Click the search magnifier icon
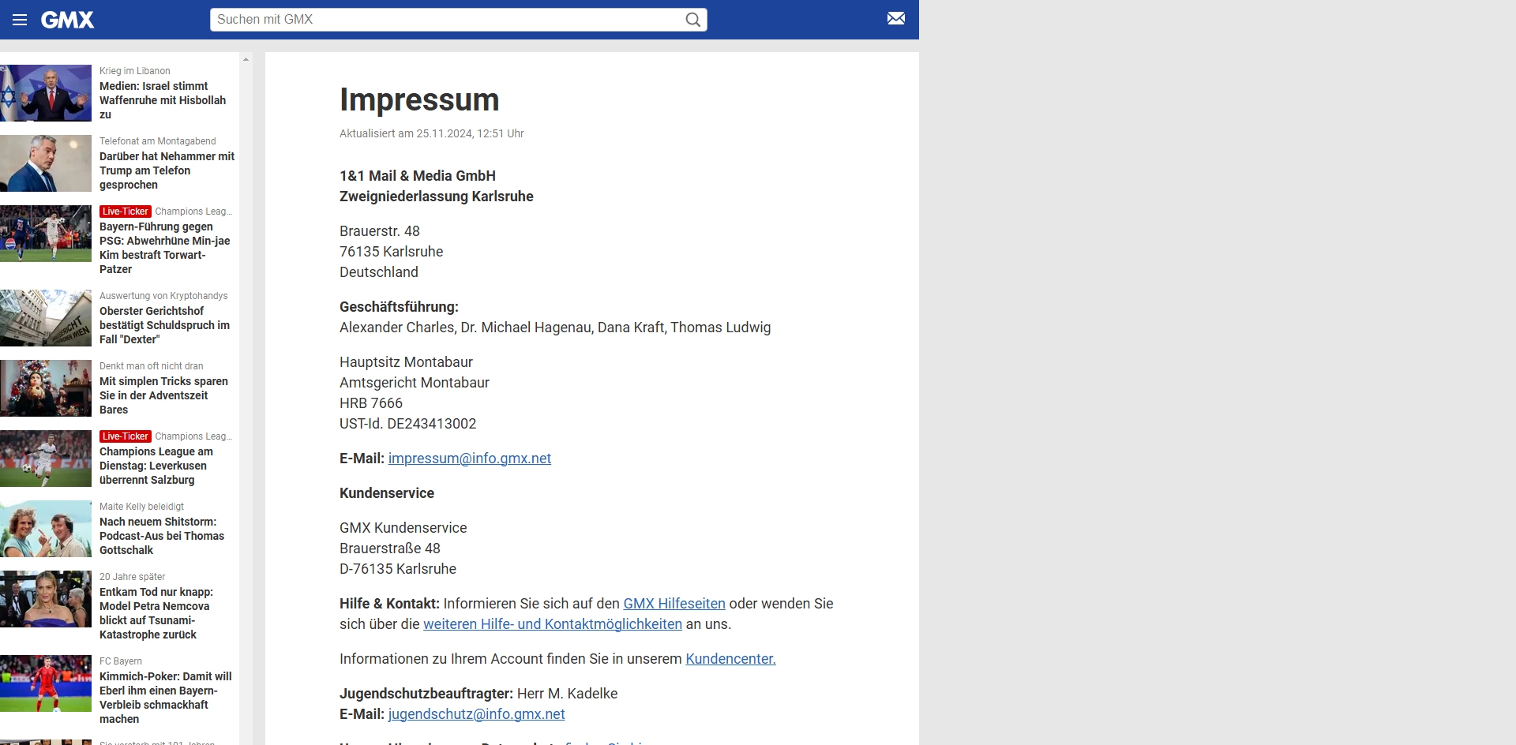The width and height of the screenshot is (1516, 745). click(692, 20)
